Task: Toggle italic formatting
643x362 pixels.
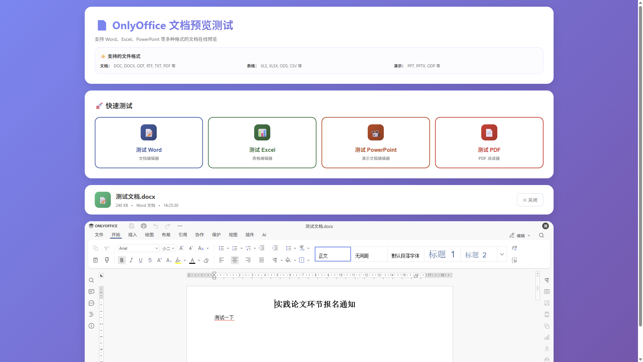Action: (131, 260)
